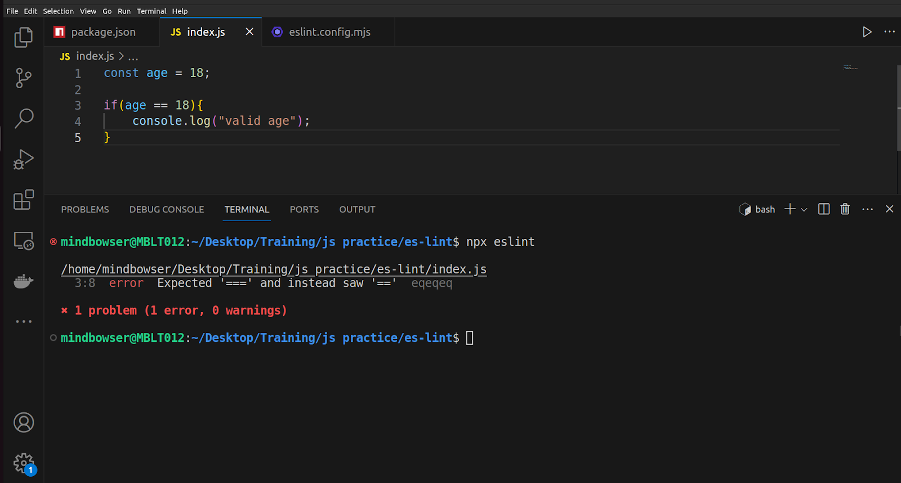Open the Source Control view
The width and height of the screenshot is (901, 483).
click(x=23, y=78)
